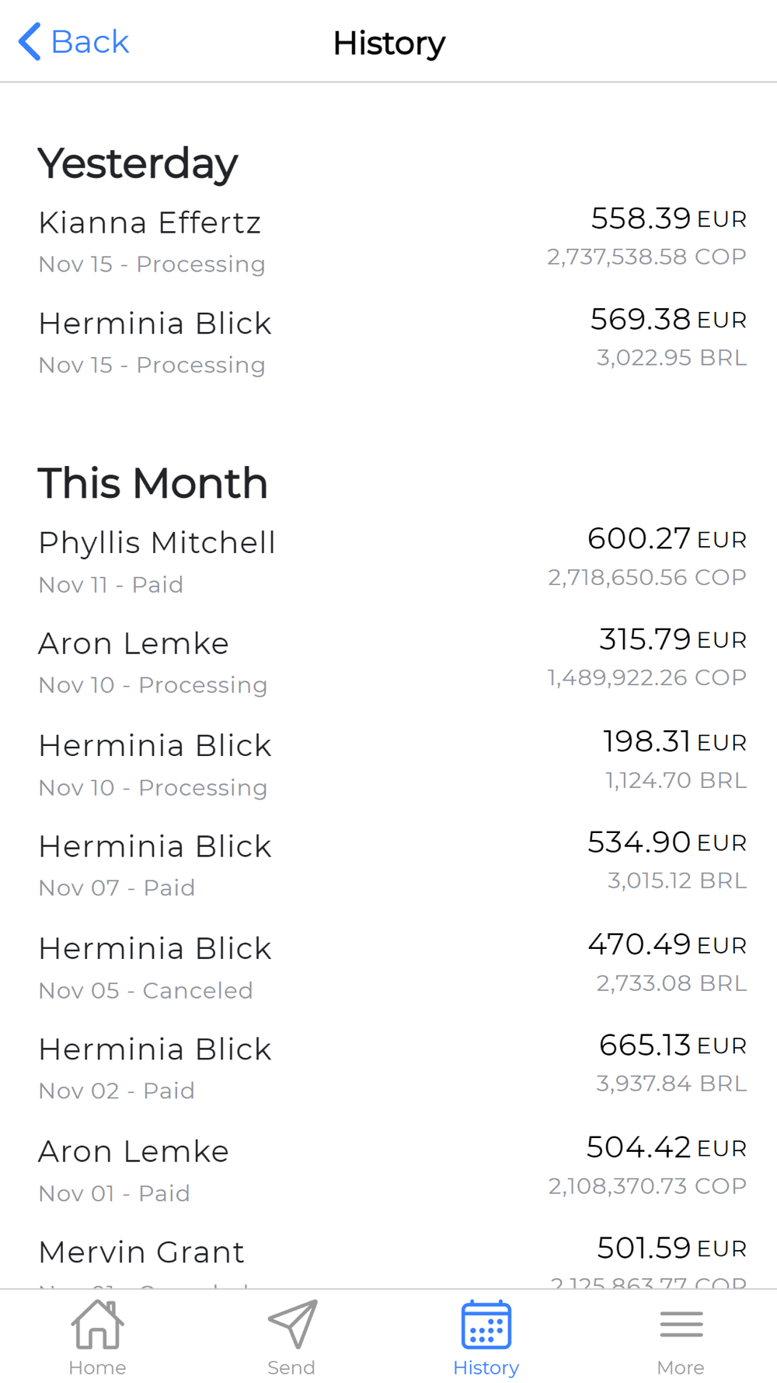The width and height of the screenshot is (777, 1383).
Task: View the canceled Nov 05 Herminia Blick transfer
Action: pyautogui.click(x=388, y=968)
